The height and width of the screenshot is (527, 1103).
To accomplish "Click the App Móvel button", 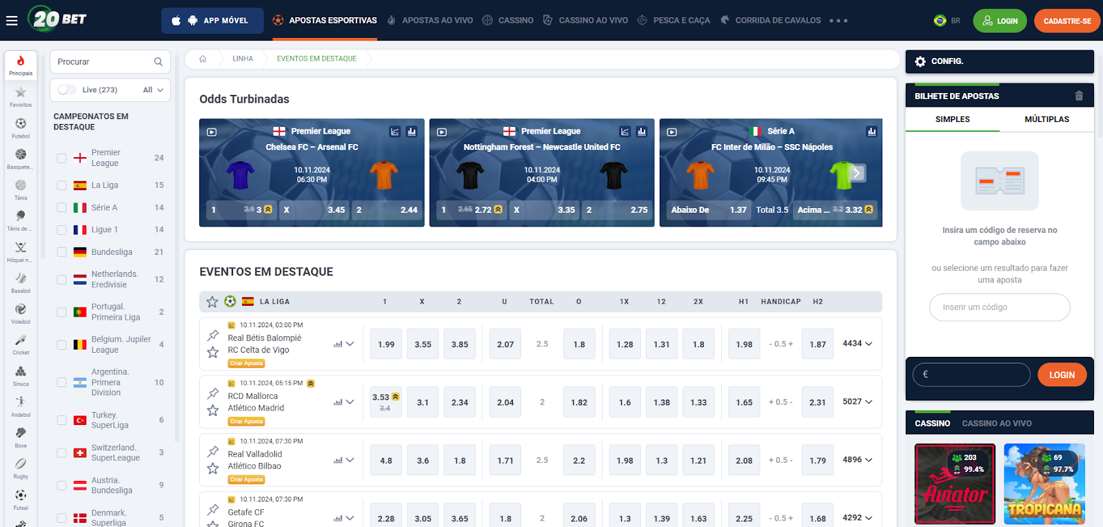I will [212, 21].
